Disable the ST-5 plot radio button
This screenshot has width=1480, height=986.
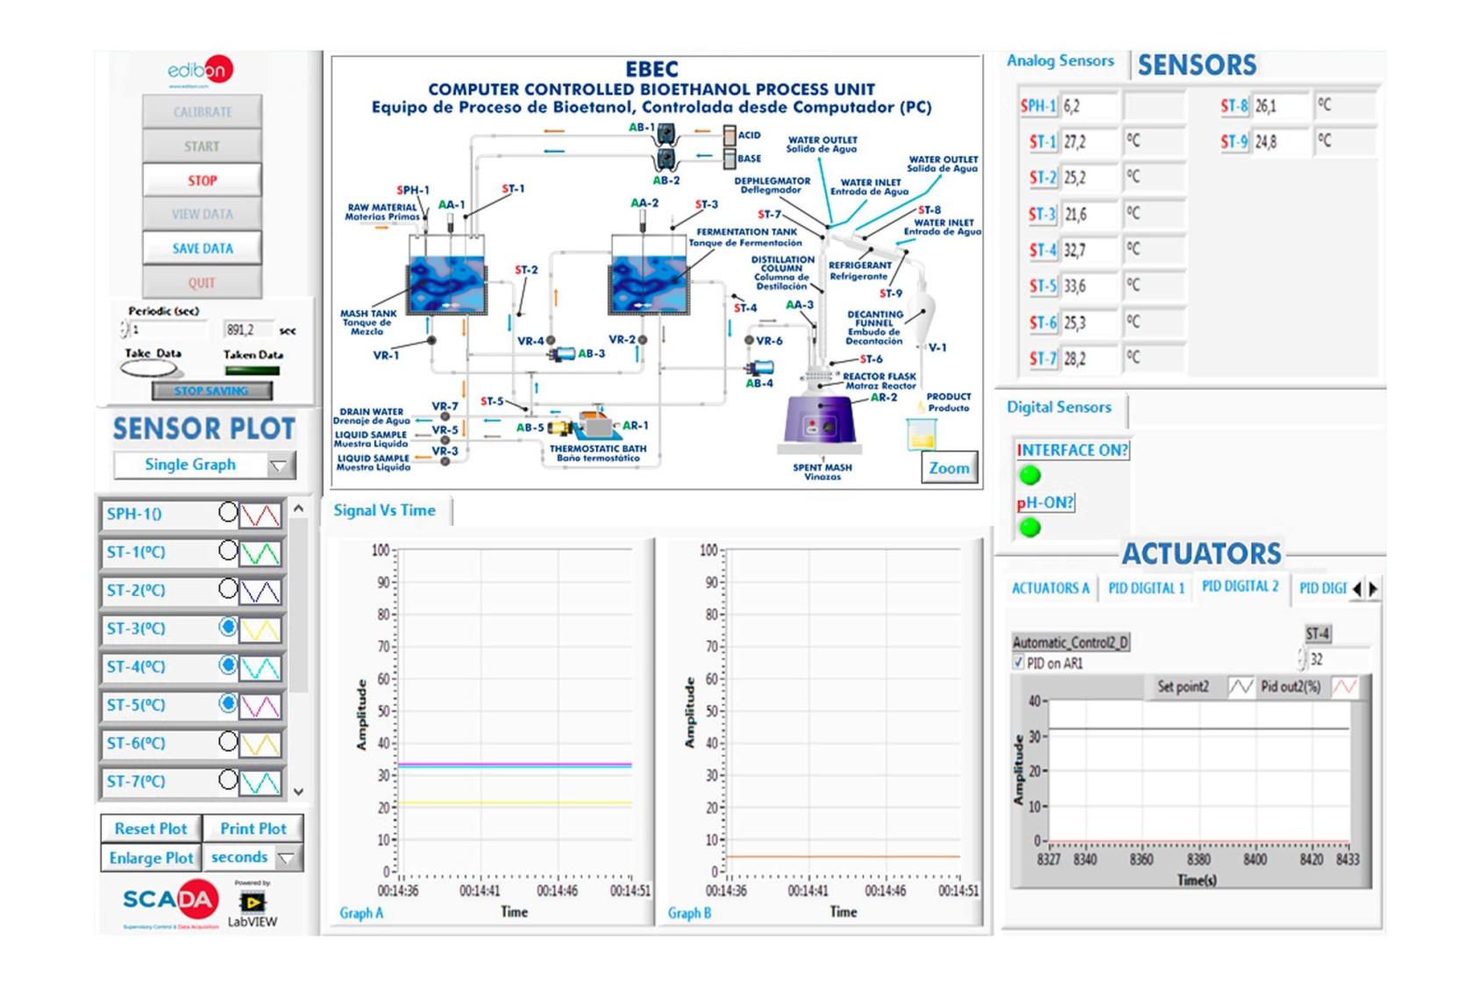point(227,703)
